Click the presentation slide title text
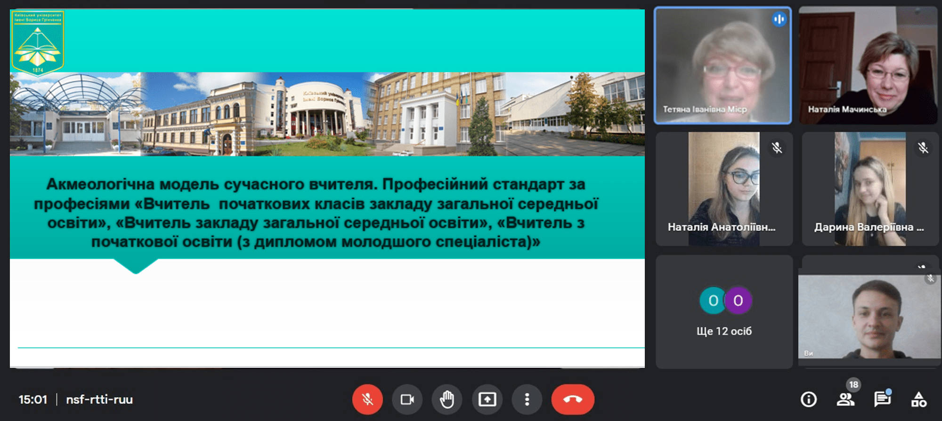The height and width of the screenshot is (421, 942). [316, 213]
